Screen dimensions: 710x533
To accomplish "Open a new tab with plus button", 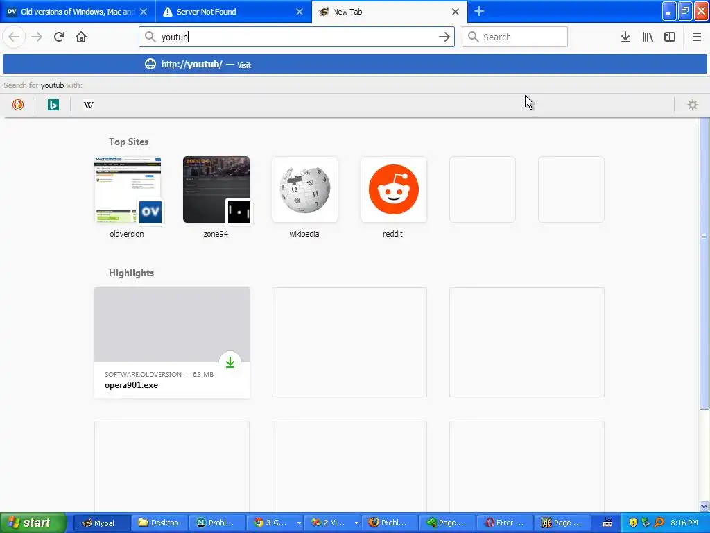I will (479, 11).
